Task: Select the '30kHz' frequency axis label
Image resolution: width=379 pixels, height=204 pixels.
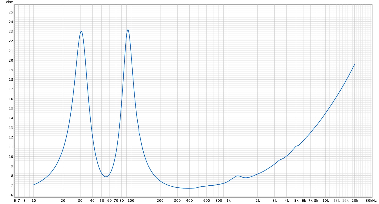Action: point(371,201)
